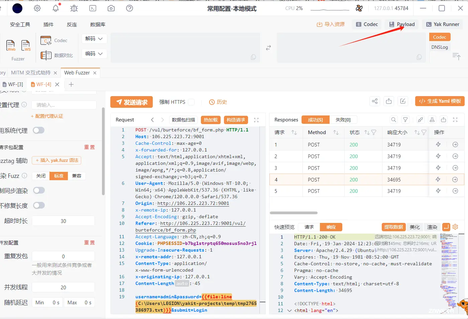468x319 pixels.
Task: Click the 并发线程 input showing 20
Action: click(x=63, y=287)
